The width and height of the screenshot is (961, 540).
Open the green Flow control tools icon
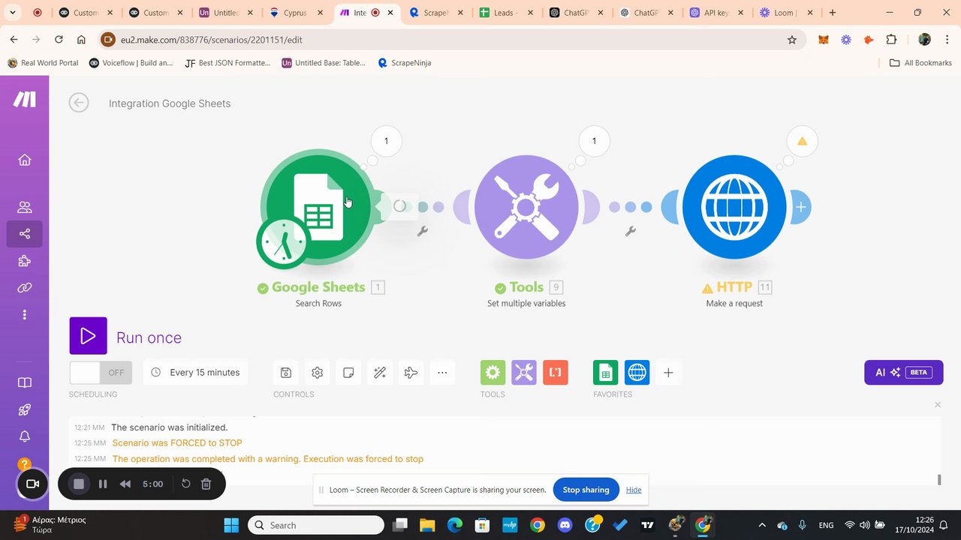coord(493,373)
